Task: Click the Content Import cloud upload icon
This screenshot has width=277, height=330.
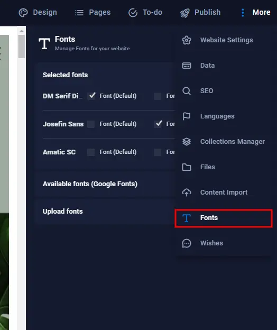Action: (187, 192)
